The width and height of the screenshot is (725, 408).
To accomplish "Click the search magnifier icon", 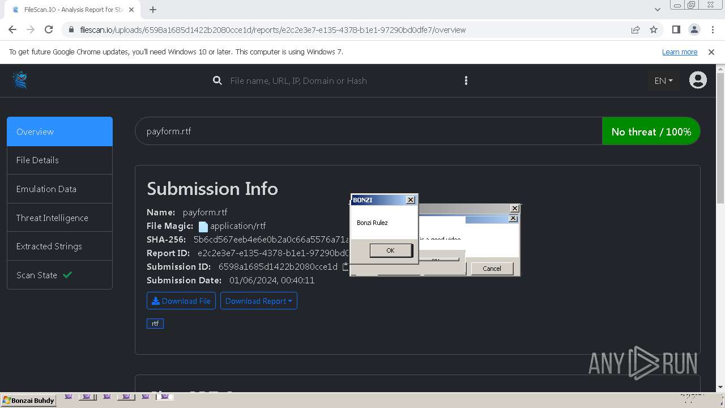I will coord(217,80).
